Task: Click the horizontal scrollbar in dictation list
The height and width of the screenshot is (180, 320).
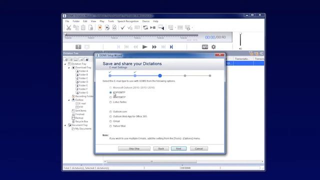Action: (152, 161)
